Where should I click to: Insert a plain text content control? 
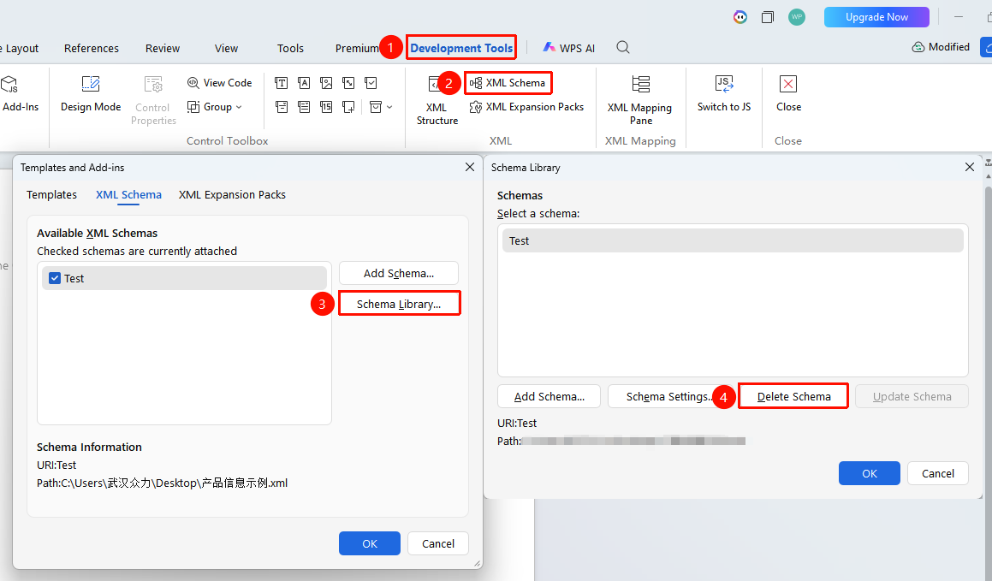coord(305,83)
